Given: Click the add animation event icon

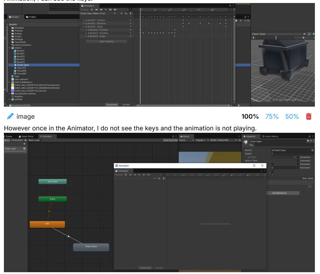Looking at the screenshot, I should 131,14.
